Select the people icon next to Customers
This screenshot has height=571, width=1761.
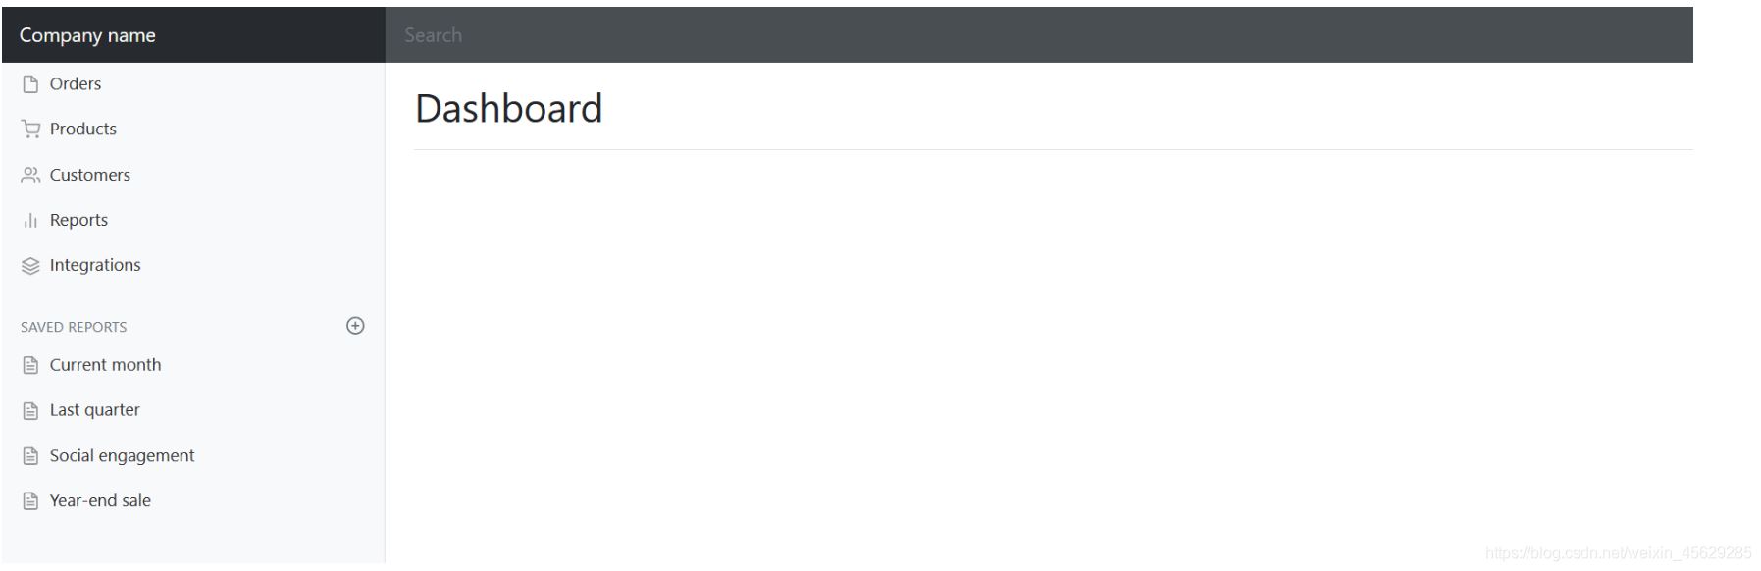[29, 174]
